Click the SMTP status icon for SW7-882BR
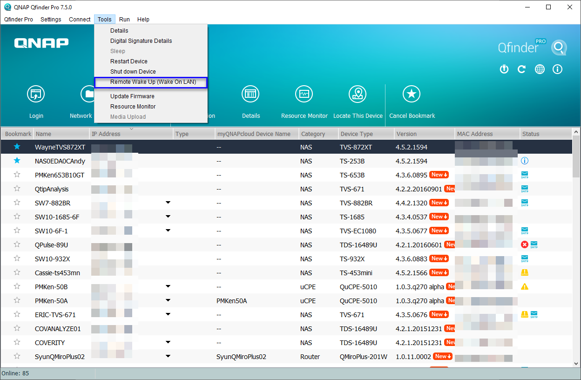Screen dimensions: 581x380 (525, 203)
